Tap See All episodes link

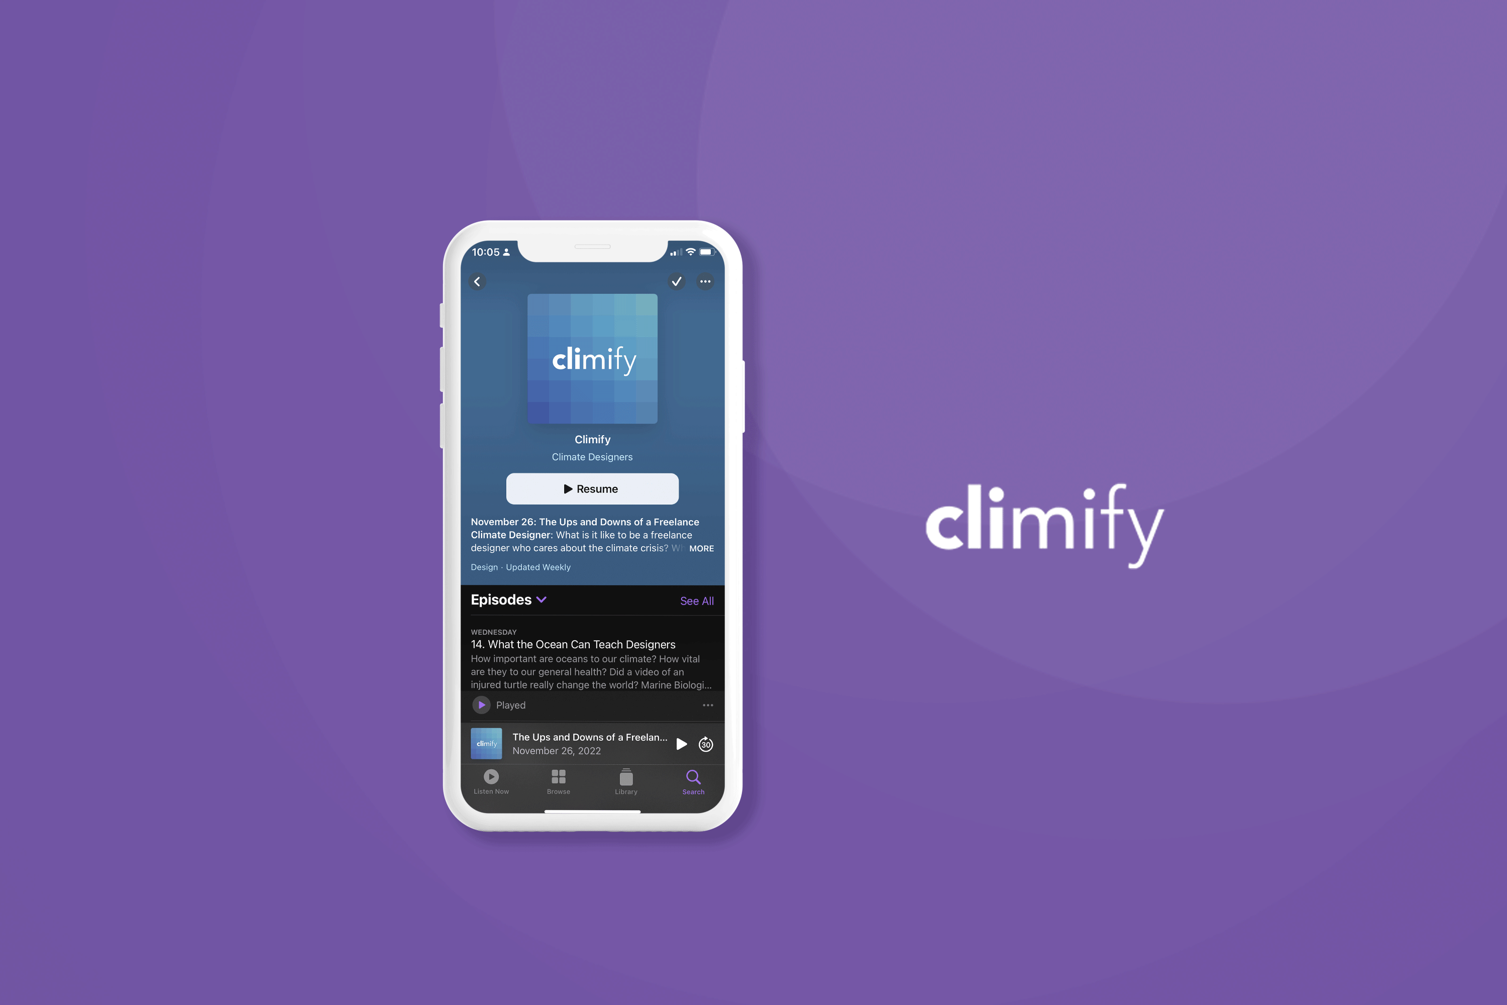(695, 599)
